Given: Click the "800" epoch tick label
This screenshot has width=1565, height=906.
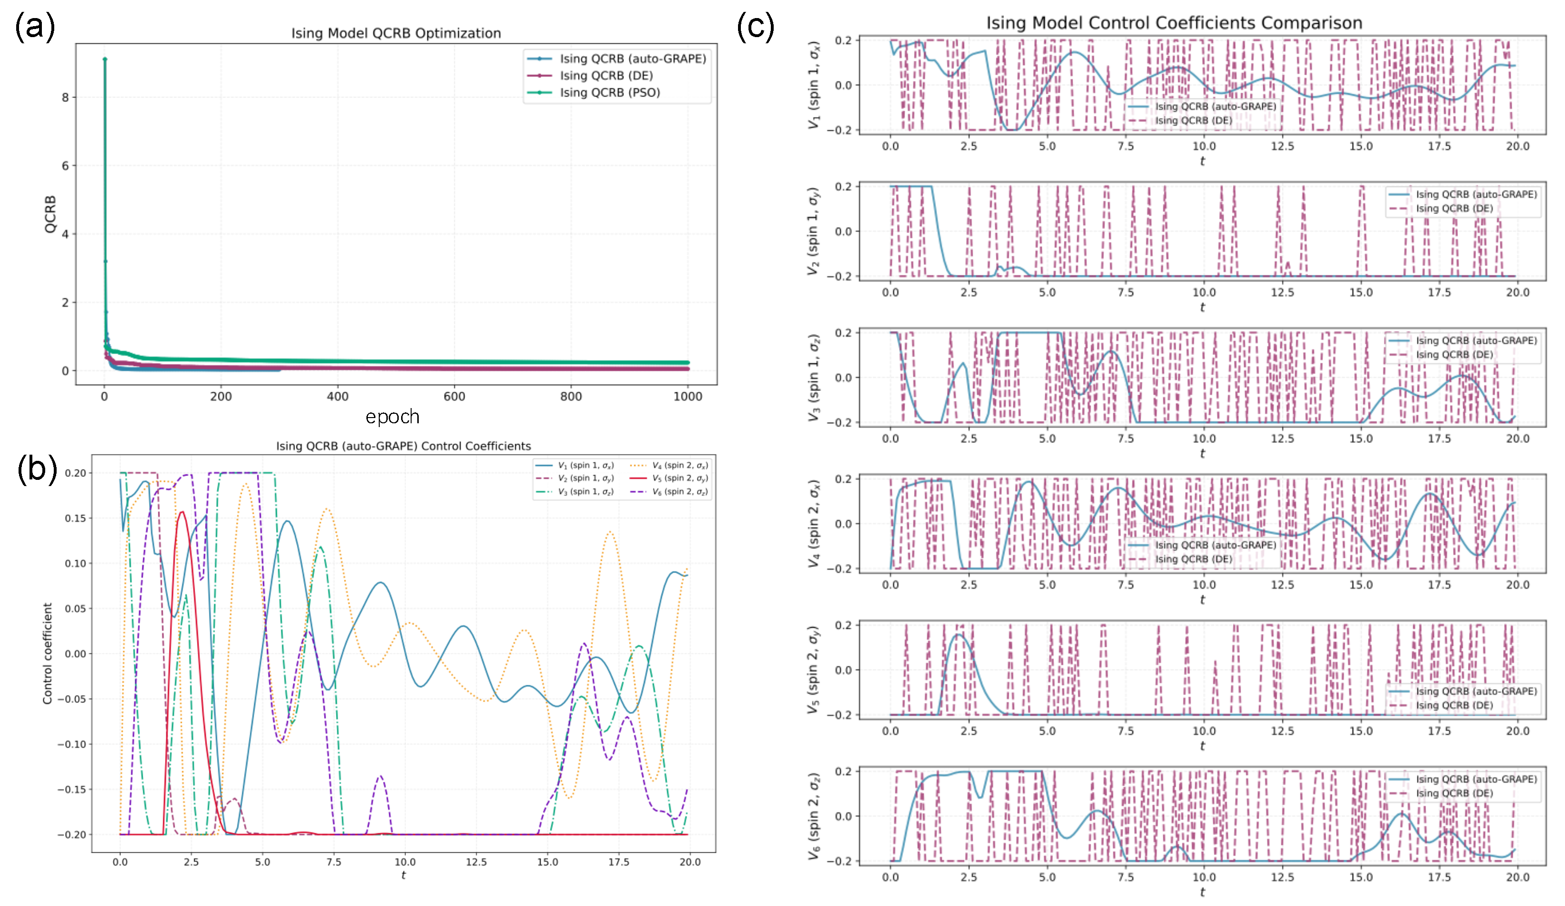Looking at the screenshot, I should pos(571,397).
